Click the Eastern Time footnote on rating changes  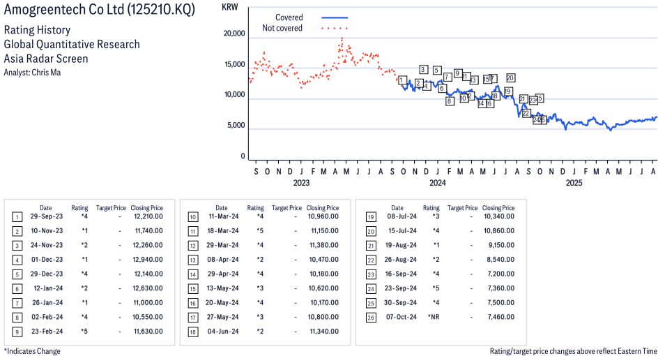(574, 351)
